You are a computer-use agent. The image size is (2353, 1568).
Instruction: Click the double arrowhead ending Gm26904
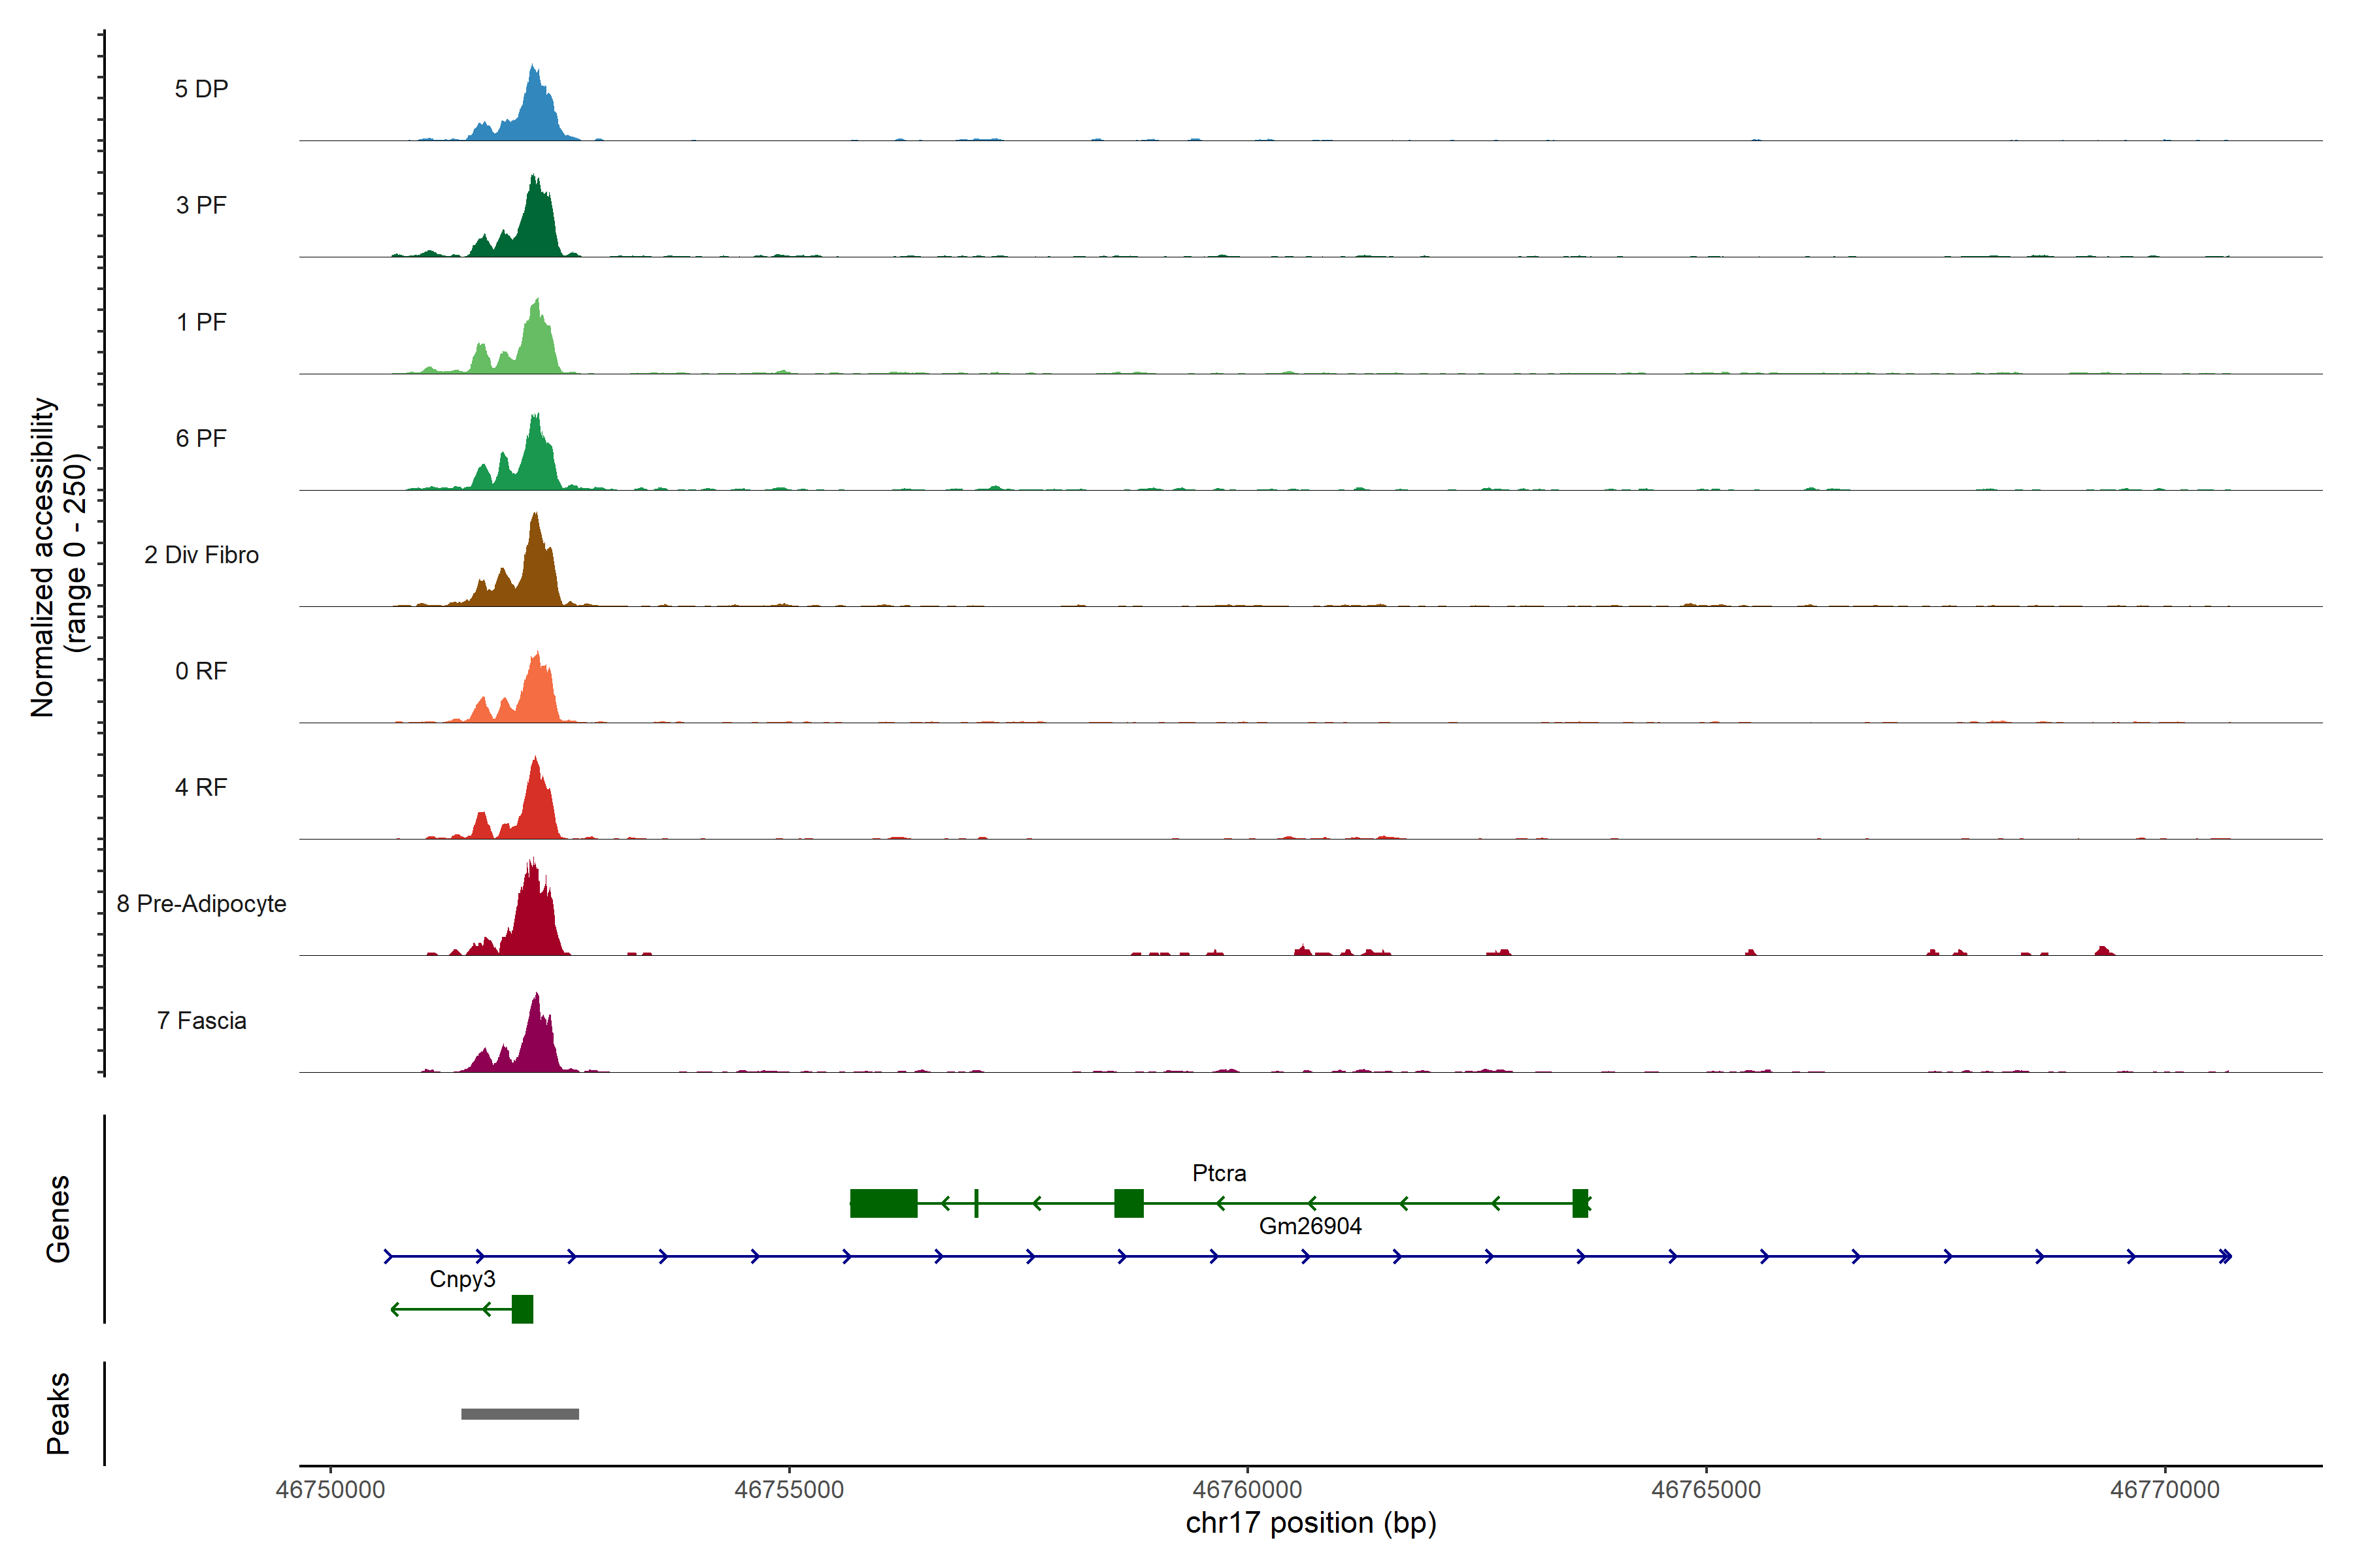[x=2225, y=1256]
